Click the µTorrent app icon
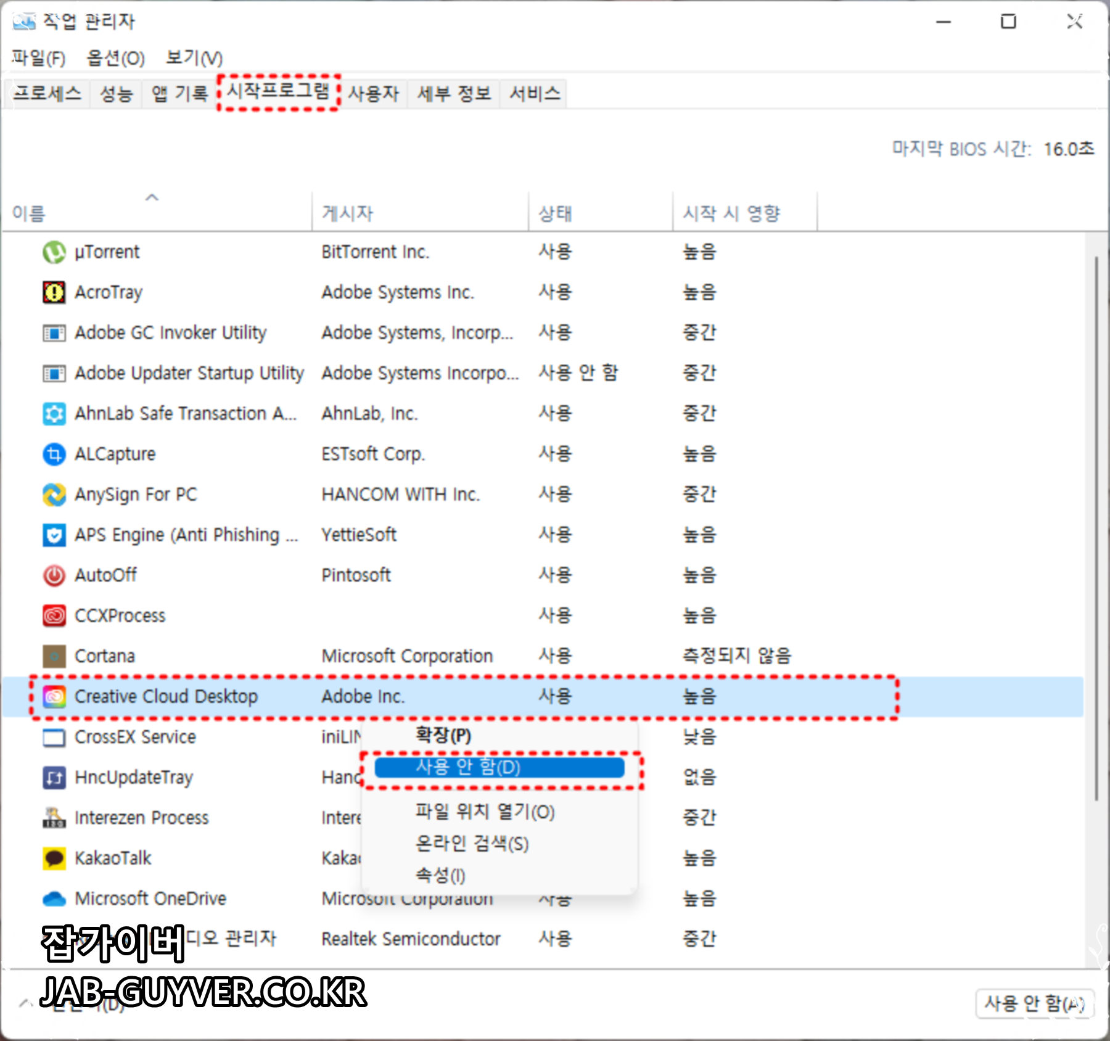 (x=54, y=252)
